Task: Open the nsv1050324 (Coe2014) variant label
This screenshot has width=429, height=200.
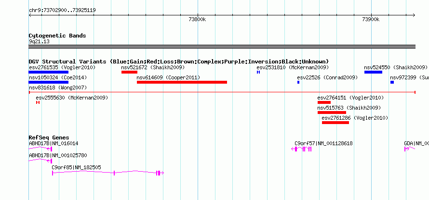Action: (58, 78)
